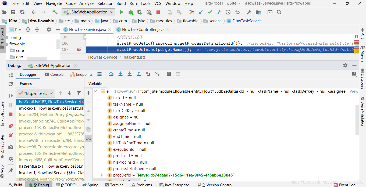
Task: Open JSiteWebApplication run configuration dropdown
Action: click(88, 12)
